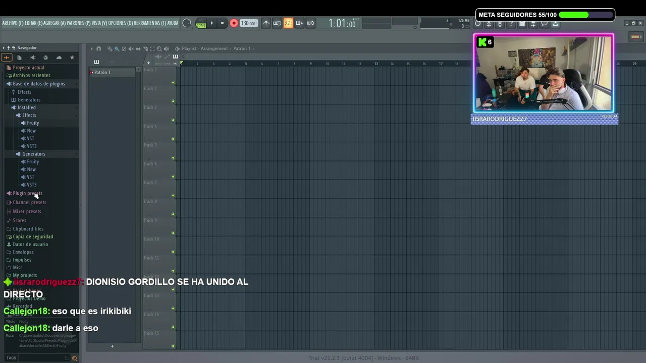Toggle the playlist magnet snap icon
Screen dimensions: 646x363
pyautogui.click(x=98, y=49)
